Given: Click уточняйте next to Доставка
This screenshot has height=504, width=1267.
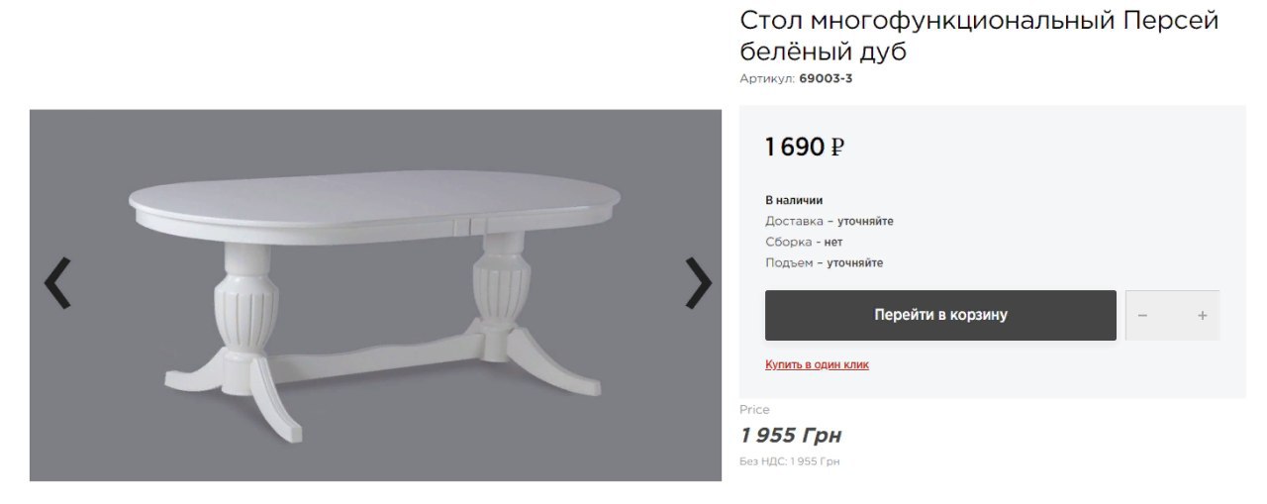Looking at the screenshot, I should (x=865, y=221).
